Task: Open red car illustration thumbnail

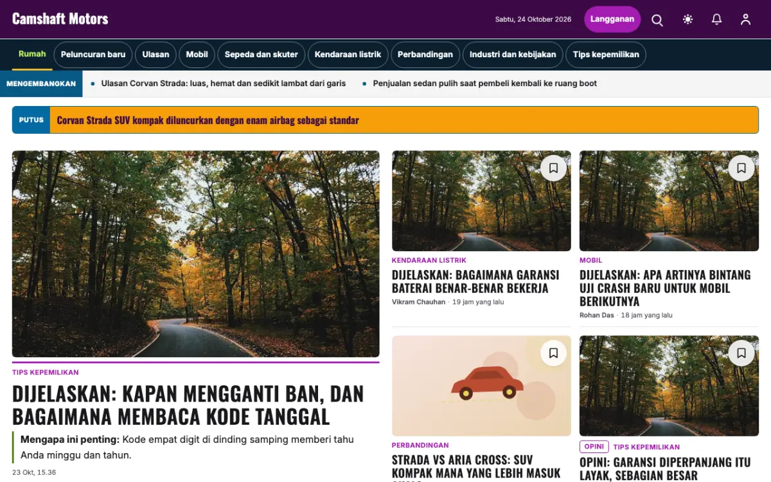Action: pyautogui.click(x=481, y=386)
